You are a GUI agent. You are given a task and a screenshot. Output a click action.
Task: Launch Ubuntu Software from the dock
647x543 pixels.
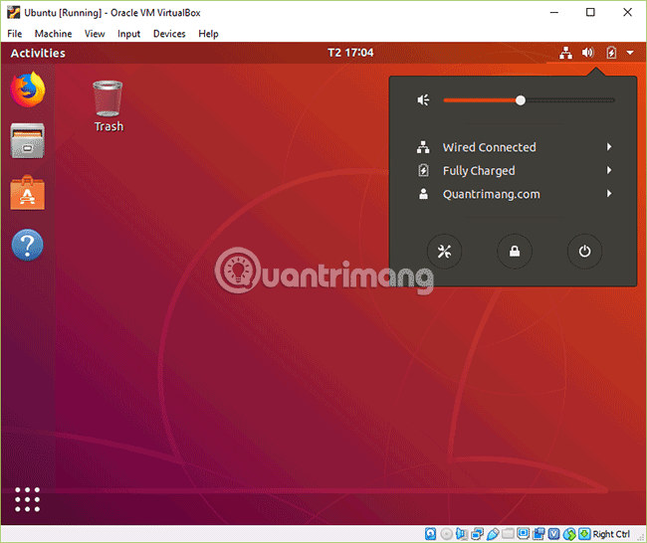pyautogui.click(x=27, y=193)
